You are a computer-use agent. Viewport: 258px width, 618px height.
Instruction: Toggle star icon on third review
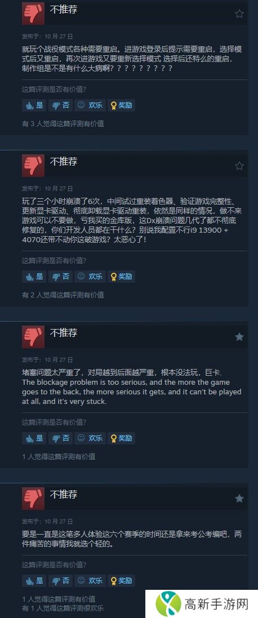[x=239, y=337]
